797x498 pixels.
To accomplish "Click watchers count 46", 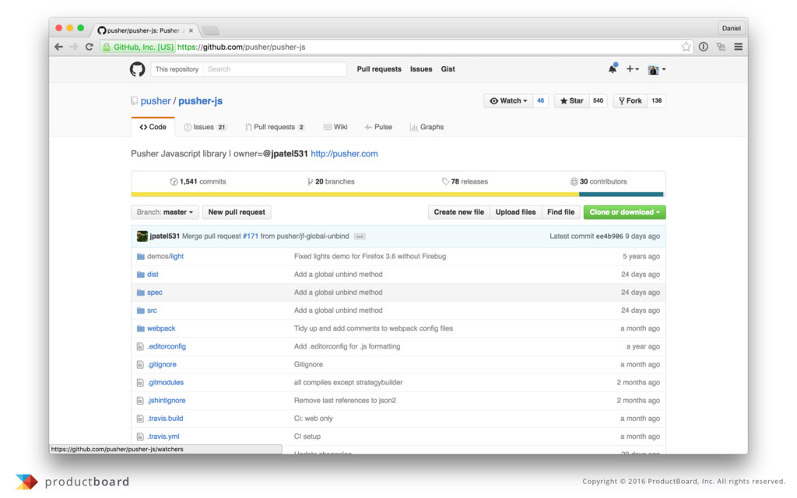I will coord(540,100).
